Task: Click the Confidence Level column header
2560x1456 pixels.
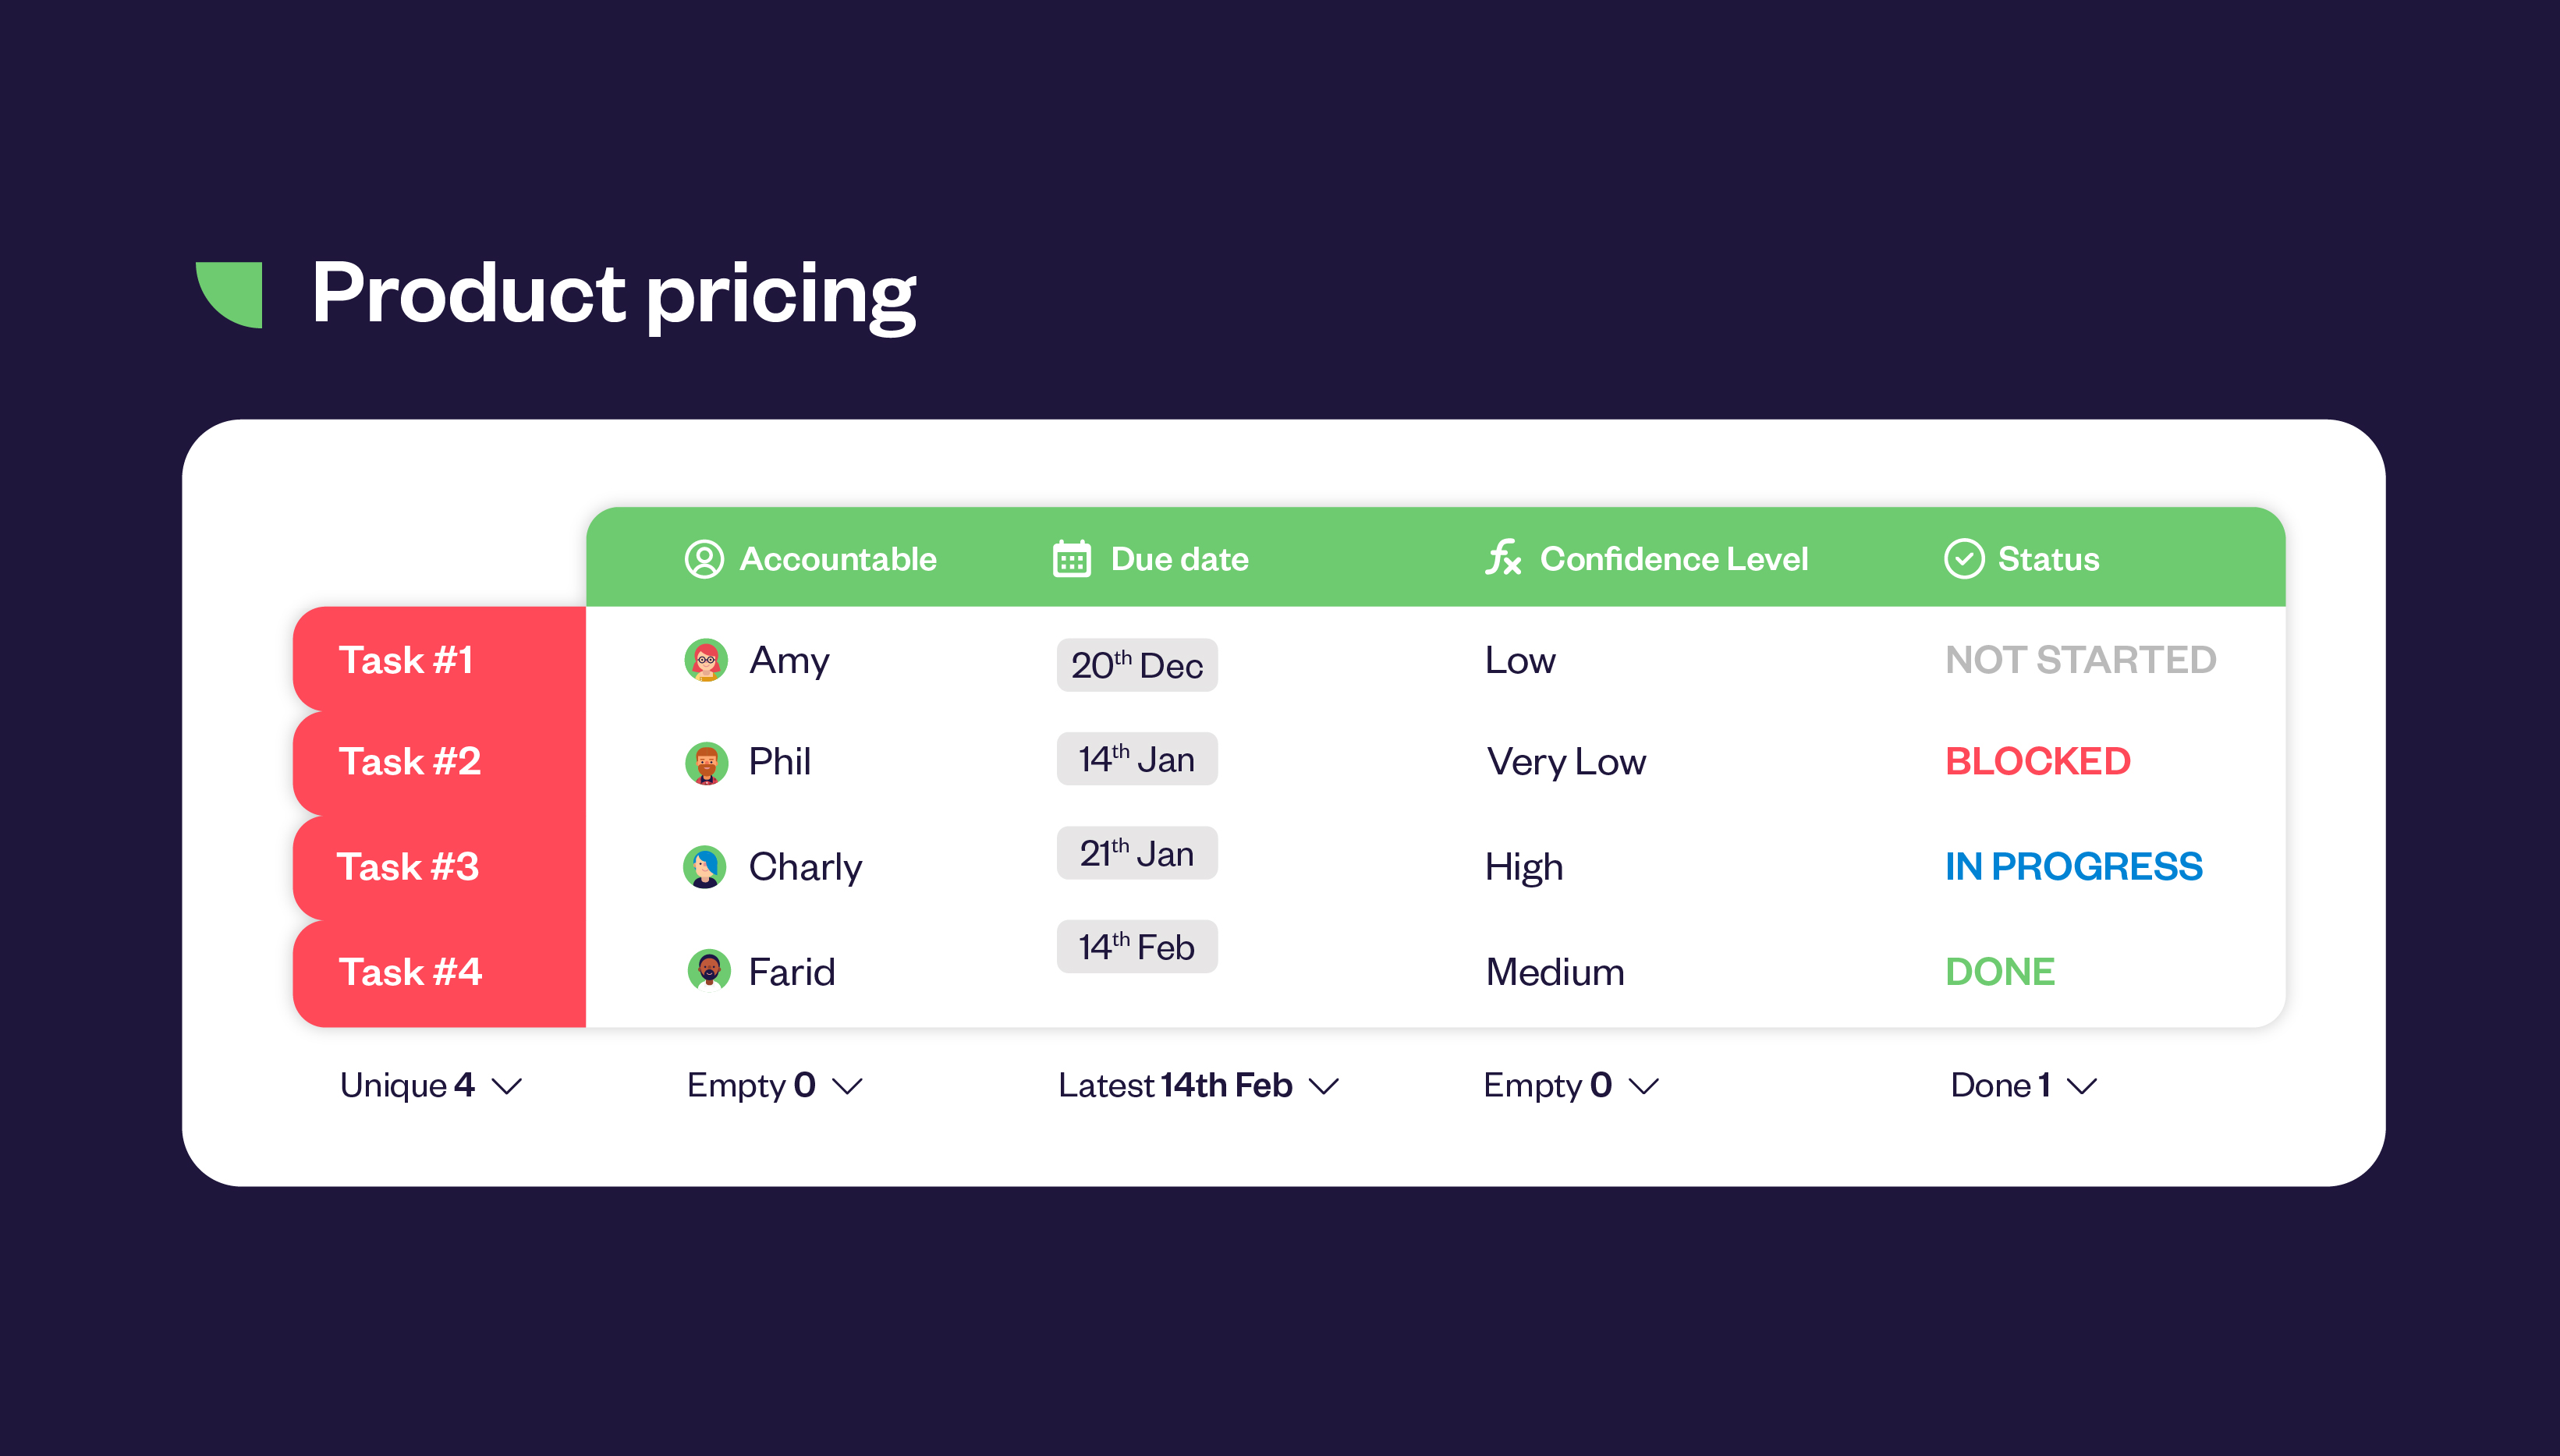Action: pos(1673,559)
